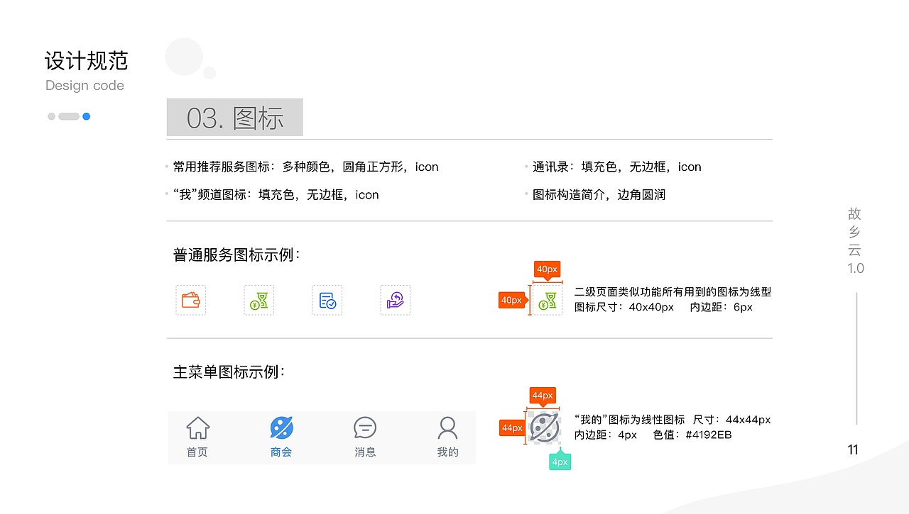Click the 色值：#4192EB text

click(692, 435)
